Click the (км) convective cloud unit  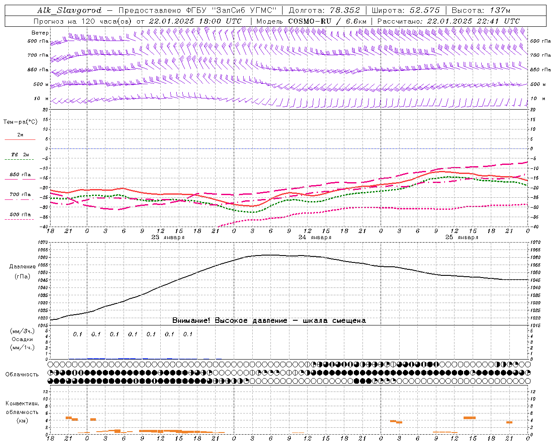click(x=22, y=420)
